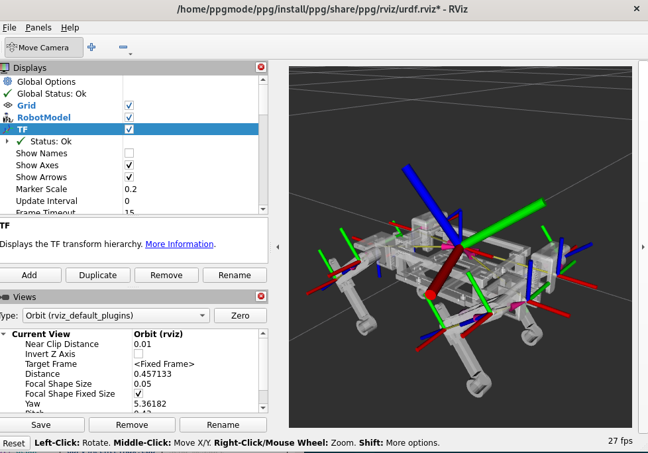Click Displays list scrollbar up arrow
Image resolution: width=648 pixels, height=453 pixels.
[x=263, y=79]
